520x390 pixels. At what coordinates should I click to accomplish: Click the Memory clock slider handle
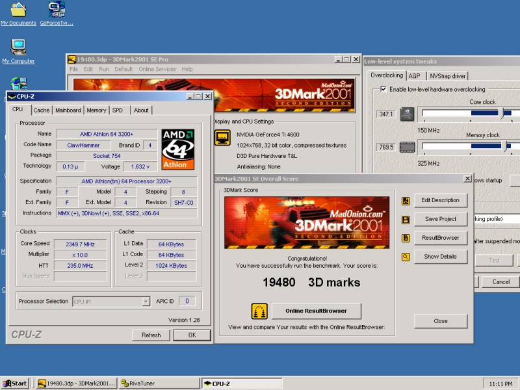point(505,146)
